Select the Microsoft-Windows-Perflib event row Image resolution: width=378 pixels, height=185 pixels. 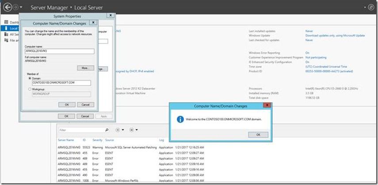tap(131, 181)
